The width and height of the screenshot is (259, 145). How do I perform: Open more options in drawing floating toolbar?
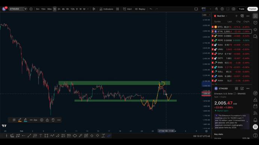click(x=59, y=120)
